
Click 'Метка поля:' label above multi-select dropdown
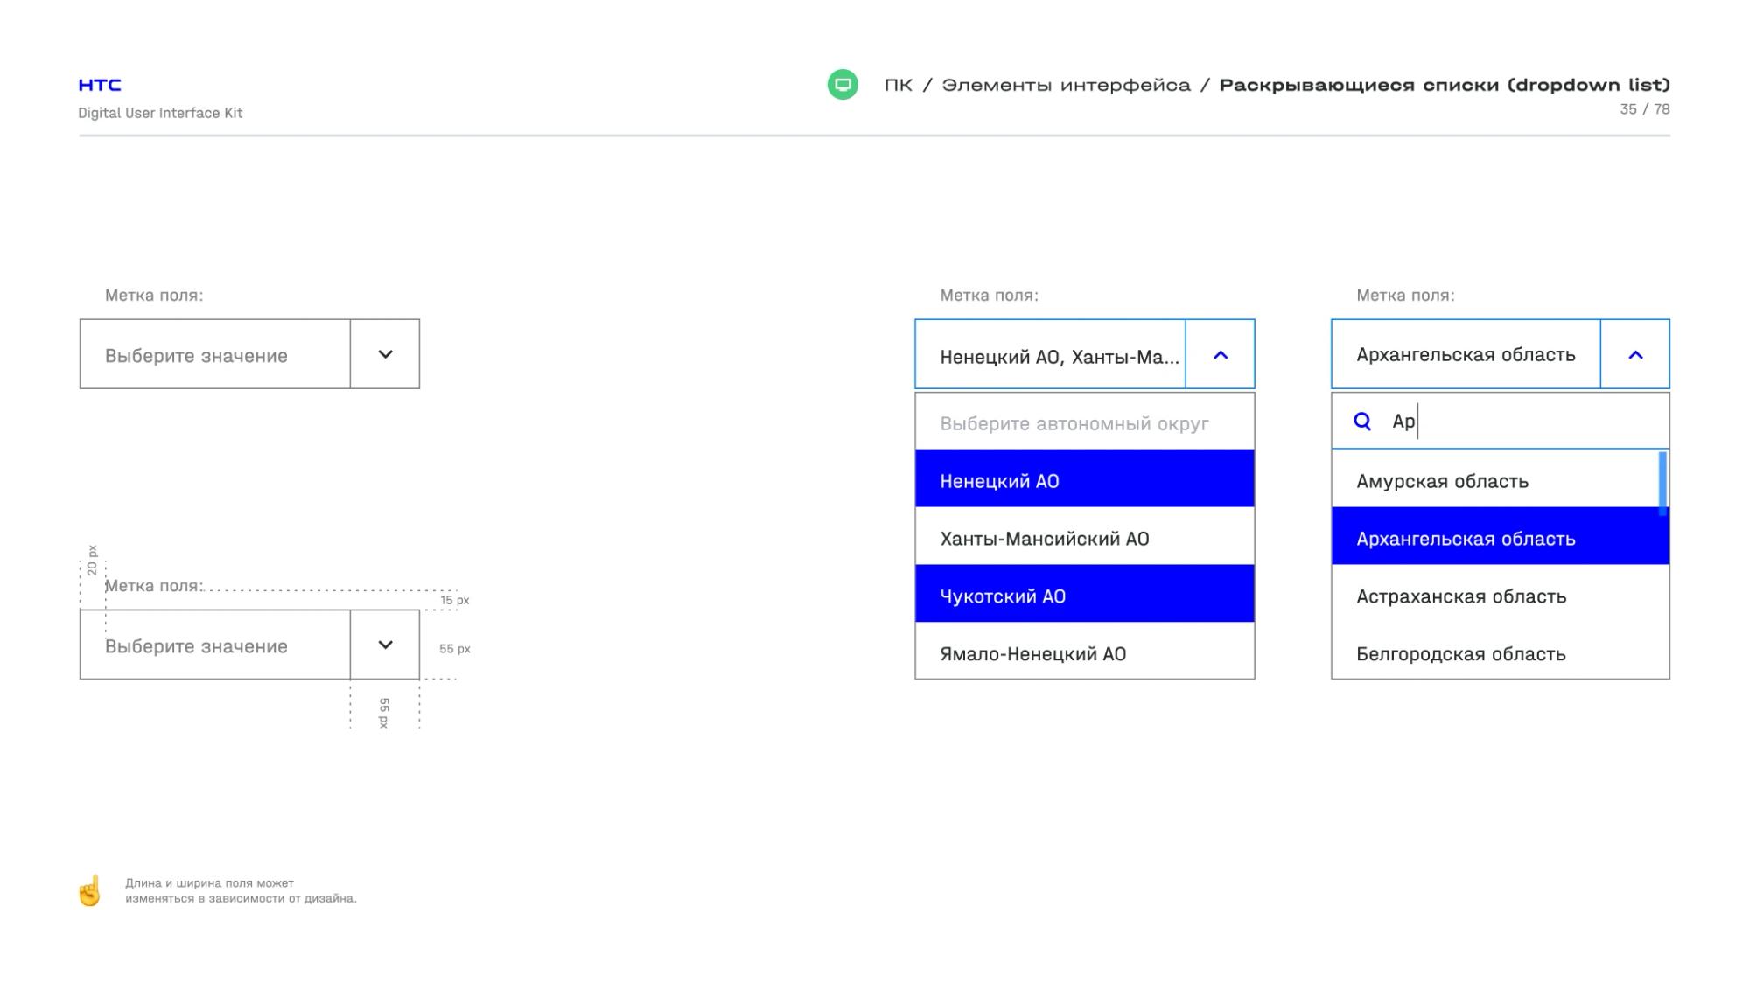point(990,296)
